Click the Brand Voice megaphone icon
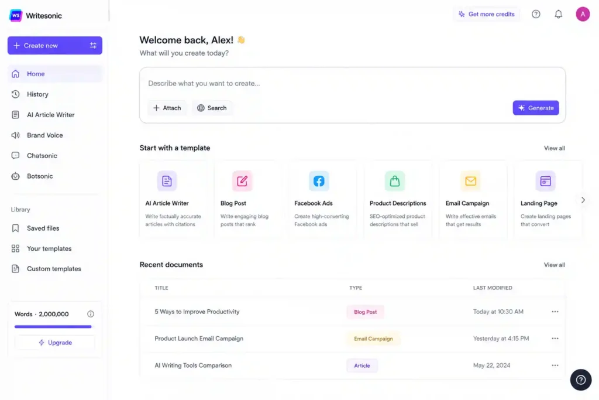This screenshot has width=599, height=400. tap(15, 135)
